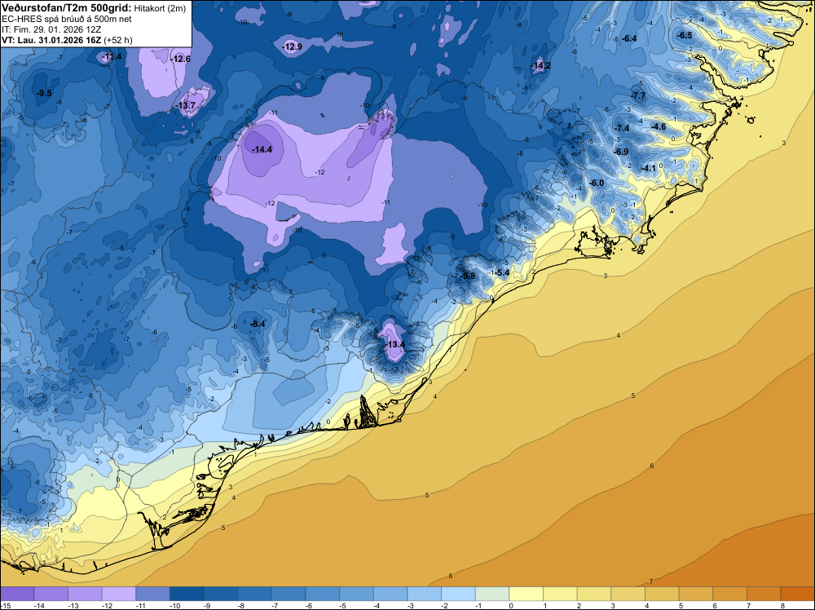Click the -6.9 temperature label
The width and height of the screenshot is (815, 610).
click(620, 152)
